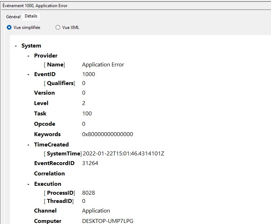
Task: Select the EventRecordID value 31264
Action: [90, 163]
